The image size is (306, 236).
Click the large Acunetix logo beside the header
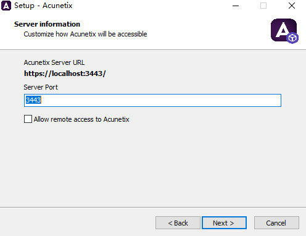click(x=284, y=31)
